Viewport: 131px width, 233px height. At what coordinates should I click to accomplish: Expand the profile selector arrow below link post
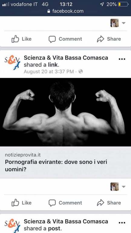[124, 187]
